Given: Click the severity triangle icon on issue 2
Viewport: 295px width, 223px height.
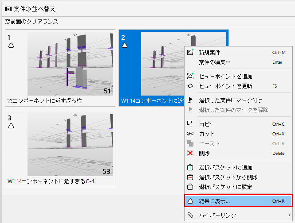Looking at the screenshot, I should click(x=125, y=45).
